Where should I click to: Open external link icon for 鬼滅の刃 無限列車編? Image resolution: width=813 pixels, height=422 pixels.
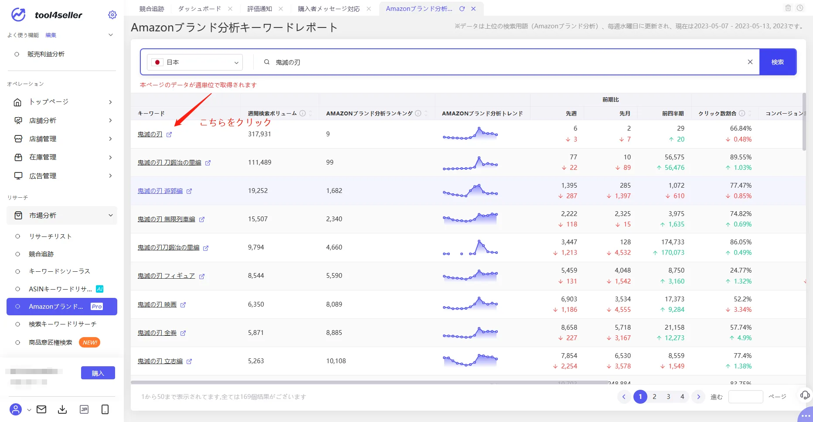(202, 219)
